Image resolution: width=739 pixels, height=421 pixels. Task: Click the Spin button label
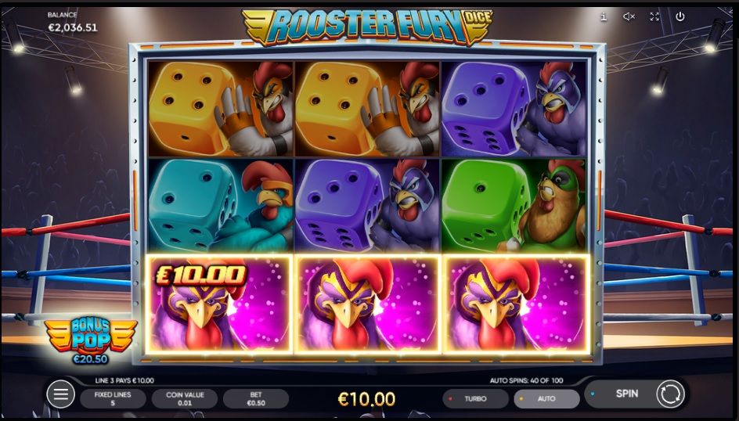[x=627, y=394]
